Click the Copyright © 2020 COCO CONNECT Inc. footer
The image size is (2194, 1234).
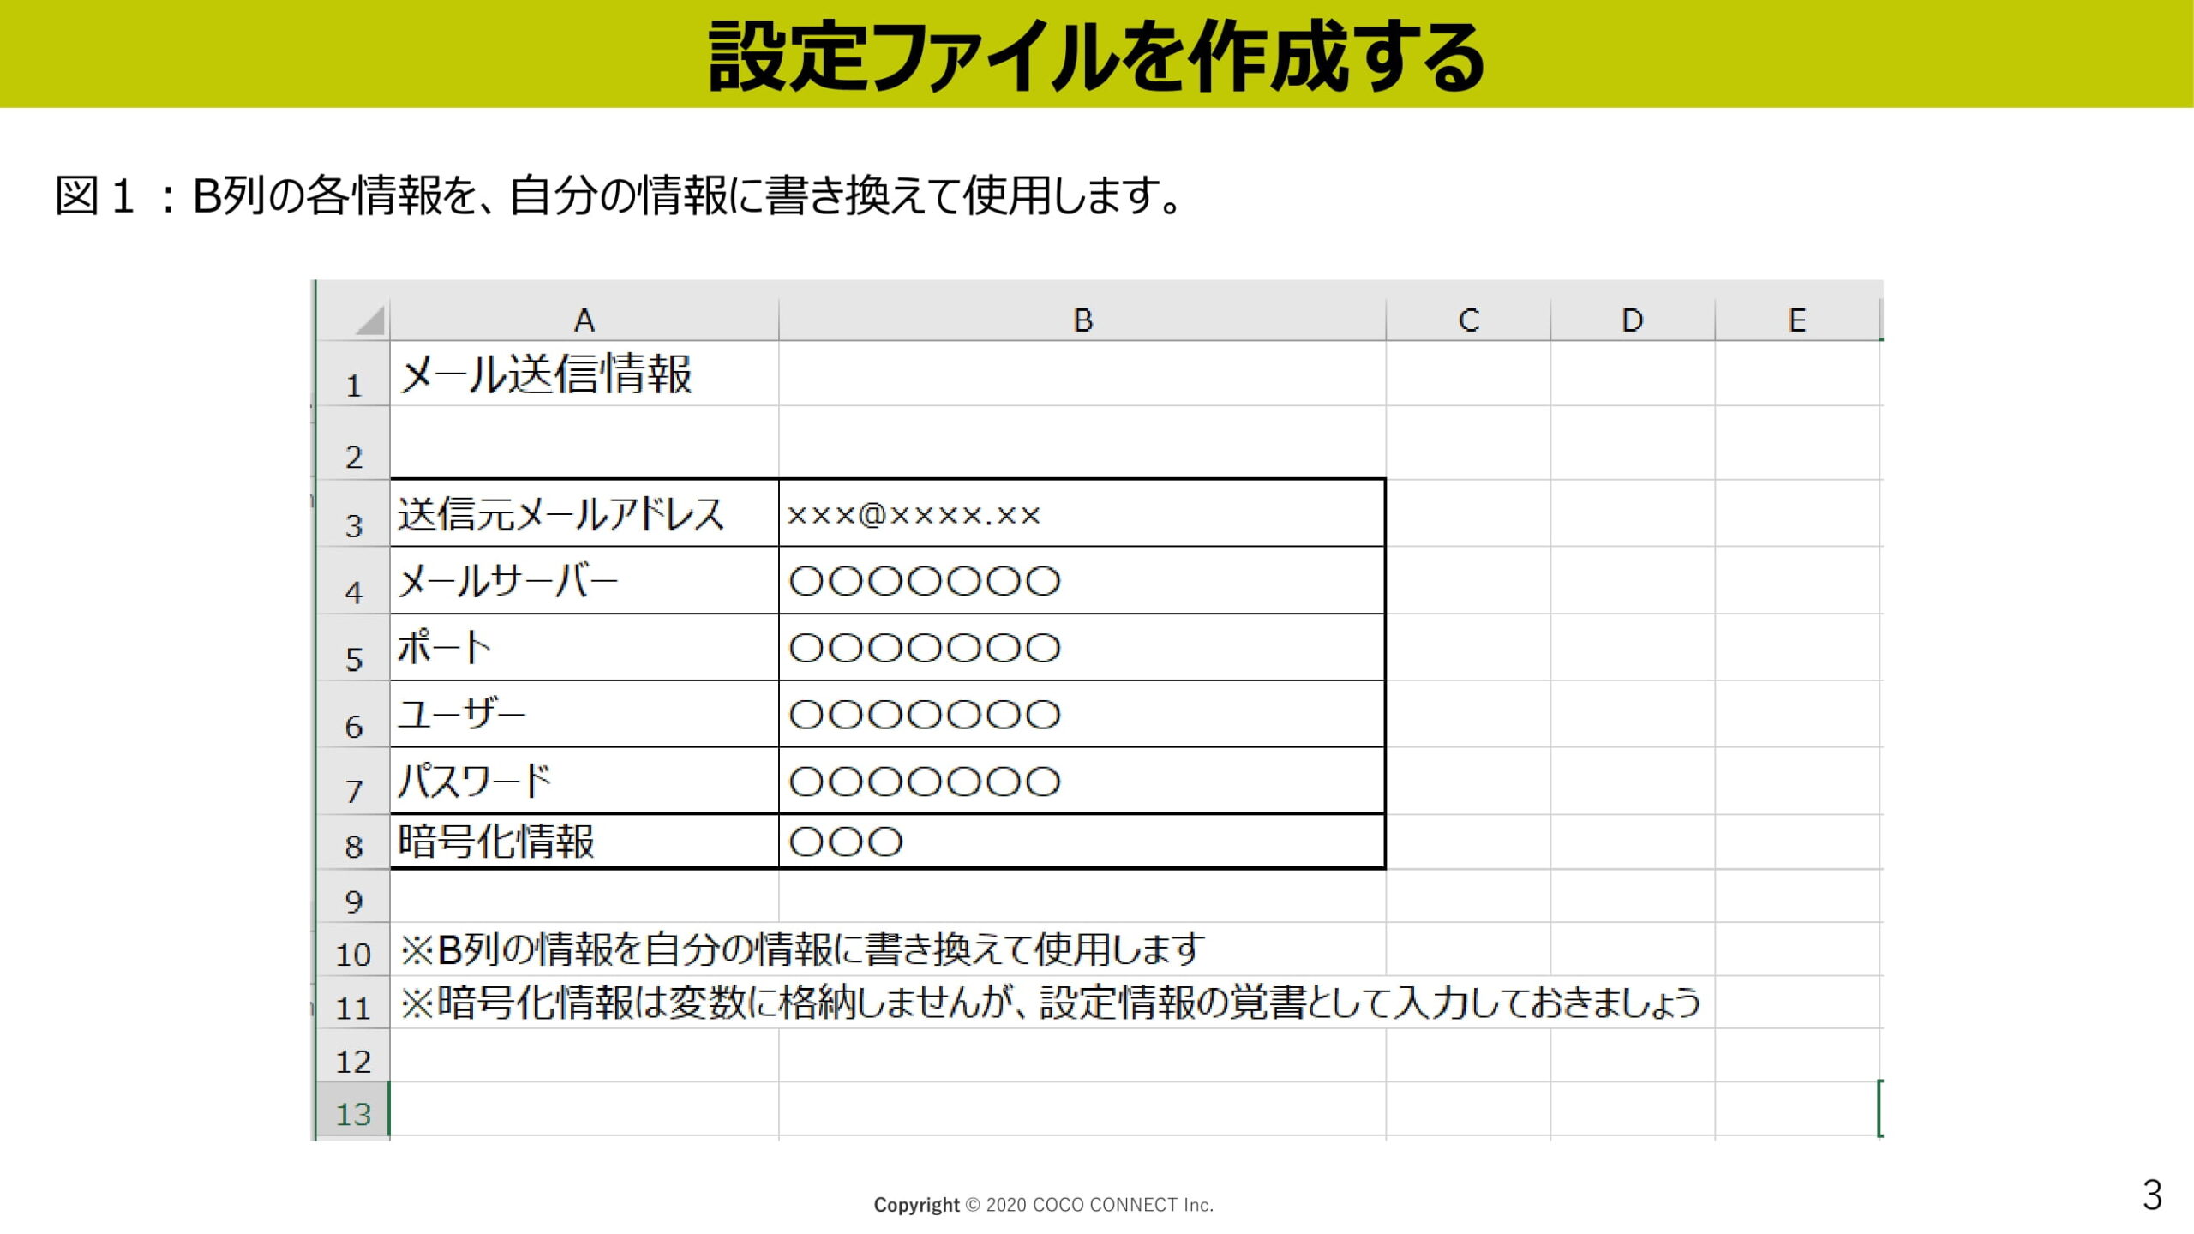[x=1043, y=1205]
